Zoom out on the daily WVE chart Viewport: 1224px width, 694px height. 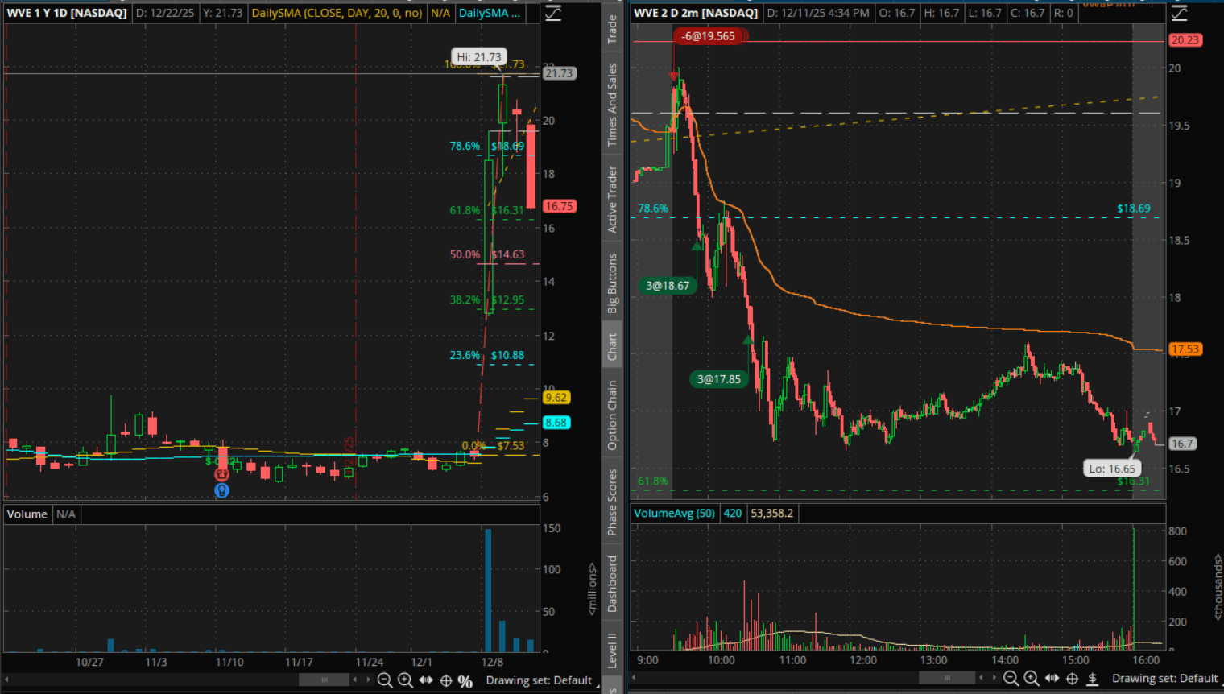(385, 680)
